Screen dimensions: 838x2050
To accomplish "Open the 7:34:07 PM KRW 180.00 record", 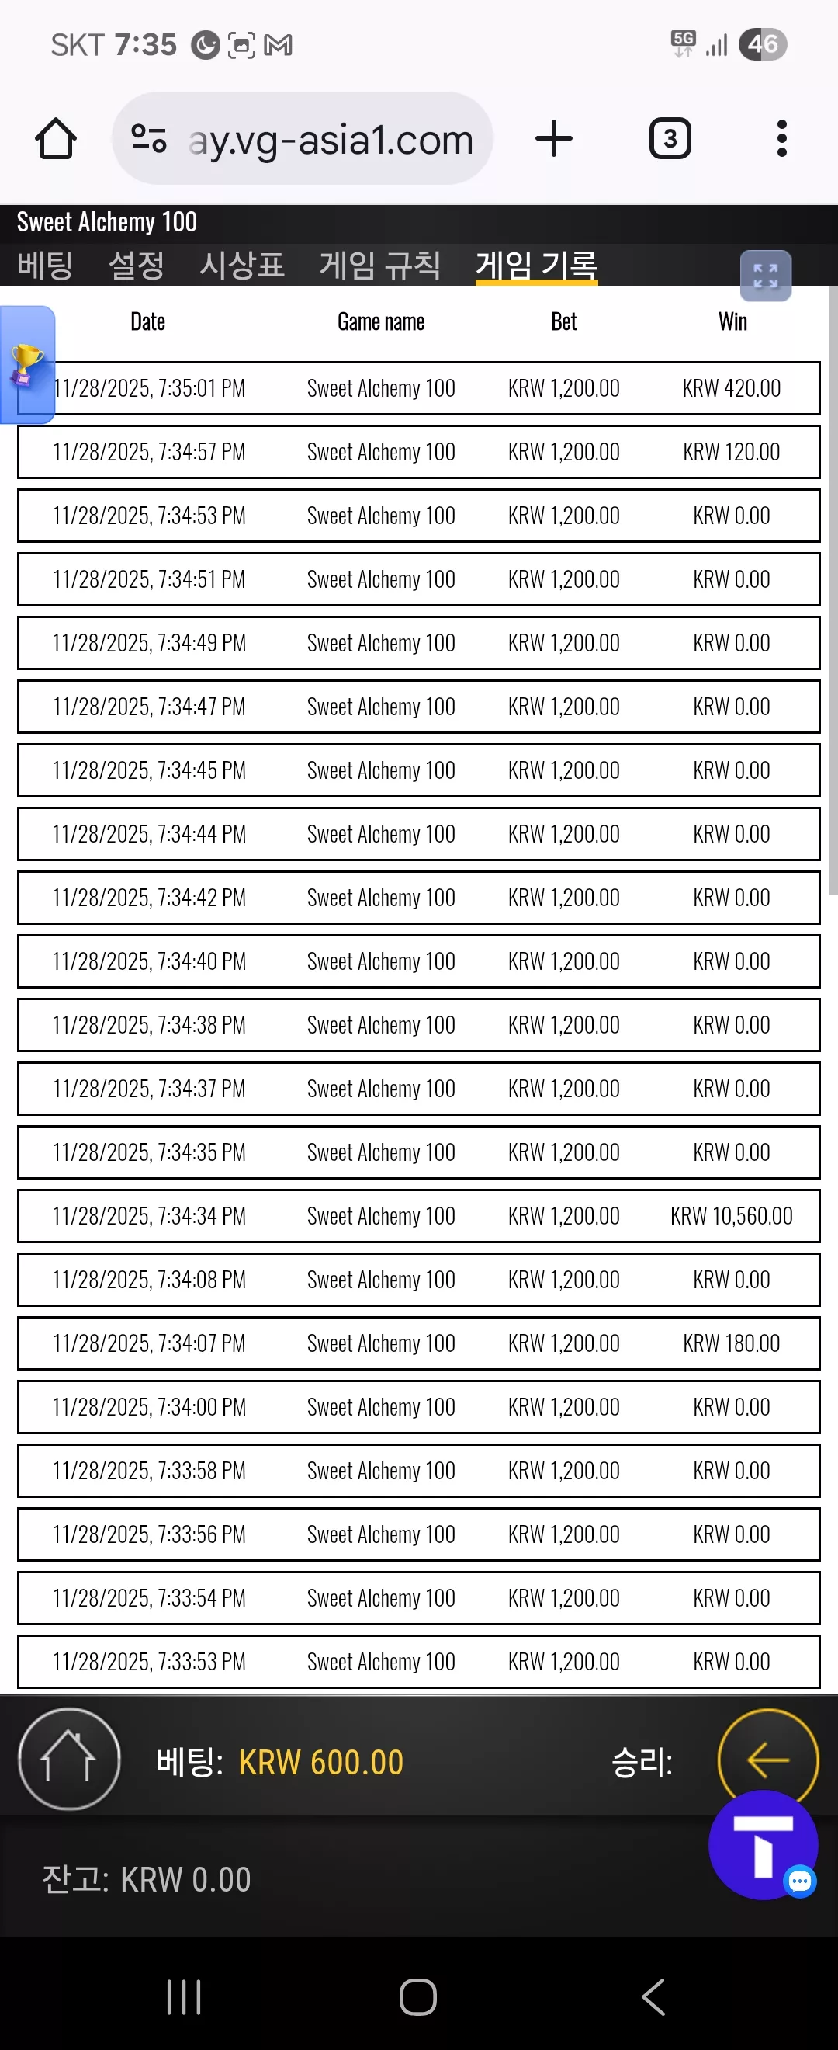I will coord(418,1343).
